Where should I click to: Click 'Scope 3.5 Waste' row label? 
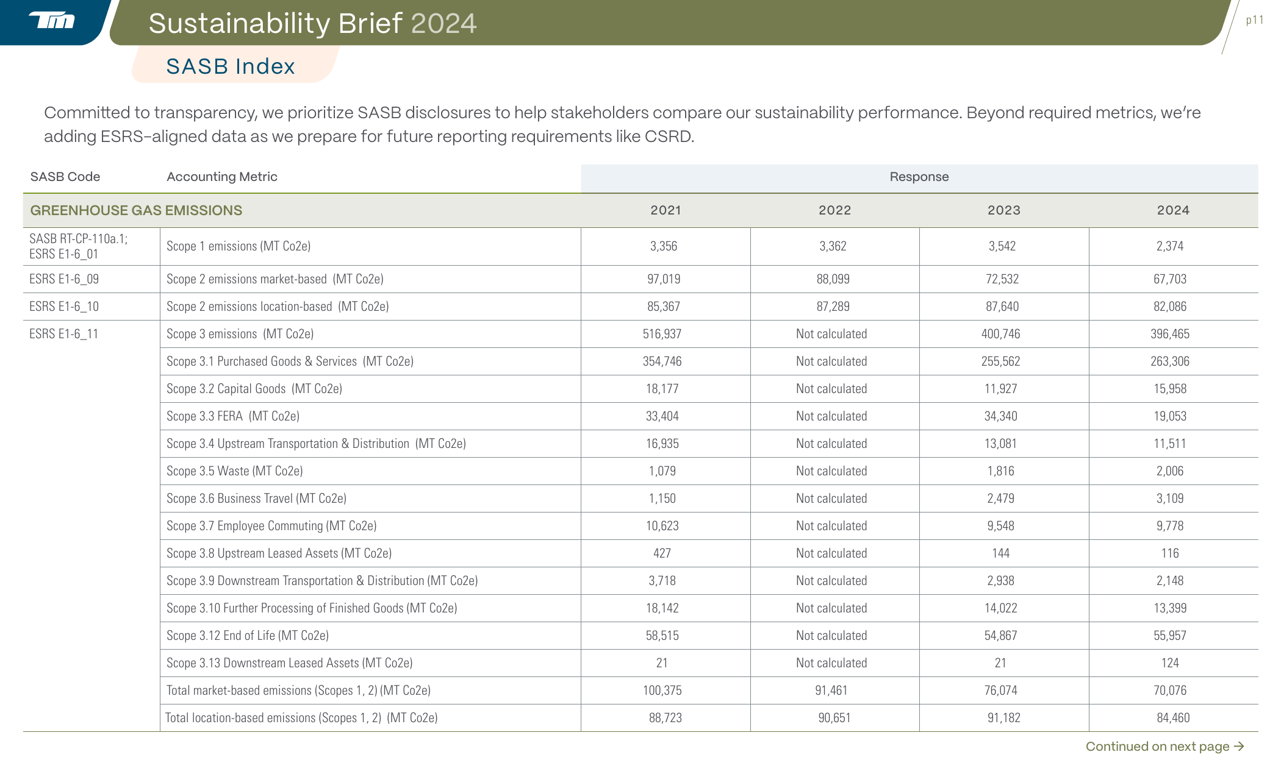(x=235, y=471)
